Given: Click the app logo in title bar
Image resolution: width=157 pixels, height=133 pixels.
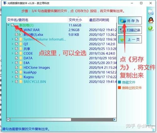Looking at the screenshot, I should (5, 3).
